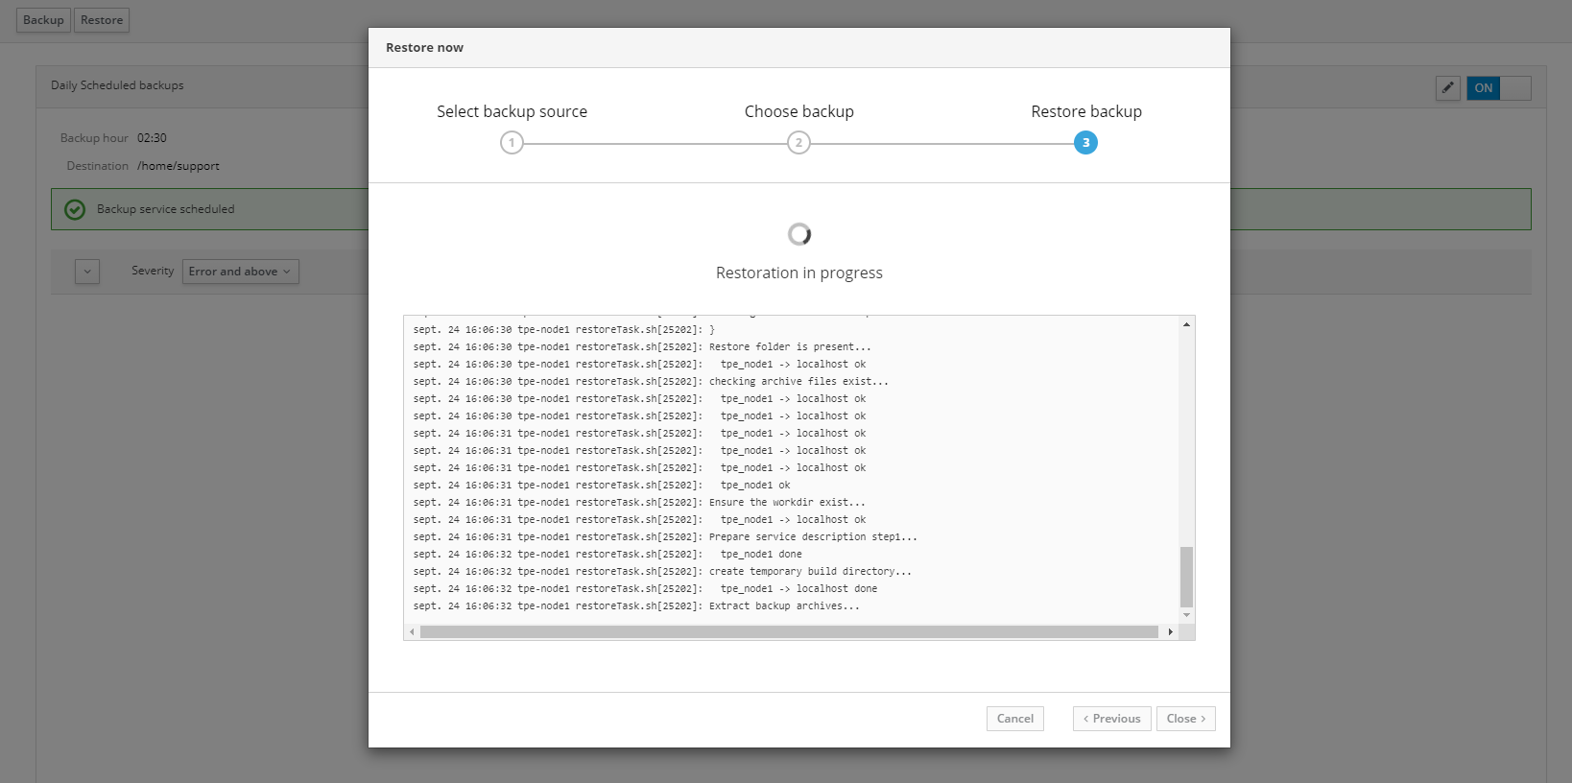Image resolution: width=1572 pixels, height=783 pixels.
Task: Expand the chevron dropdown beside Severity
Action: click(x=87, y=272)
